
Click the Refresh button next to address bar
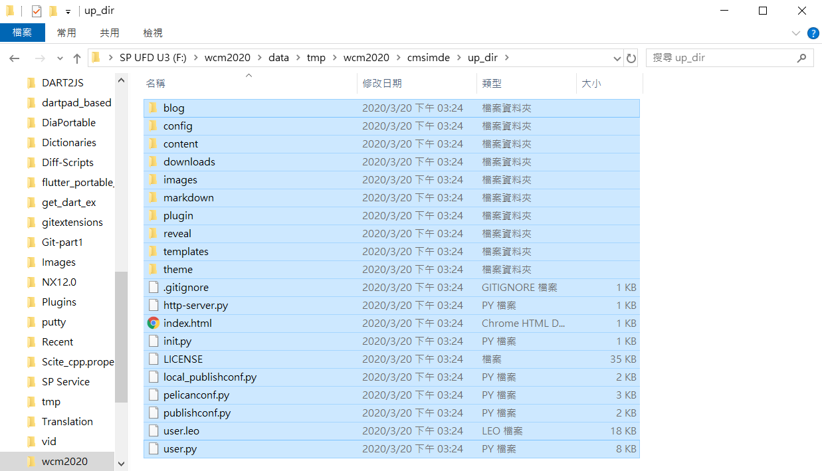click(631, 58)
